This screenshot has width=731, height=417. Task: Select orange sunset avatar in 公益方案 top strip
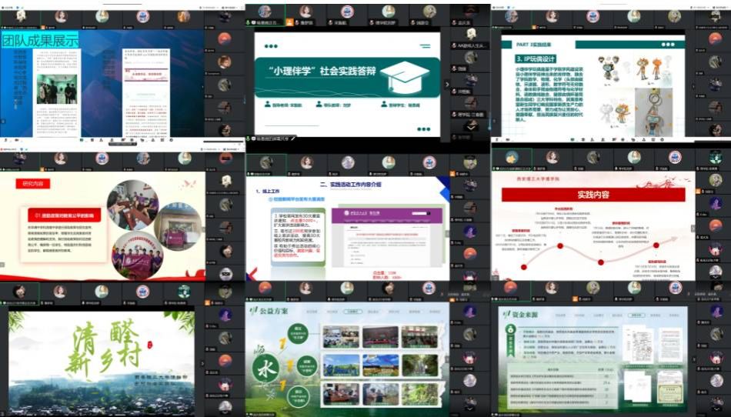point(265,289)
